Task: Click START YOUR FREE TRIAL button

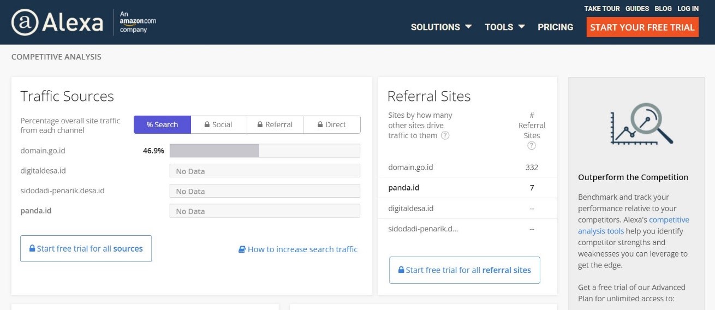Action: [642, 27]
